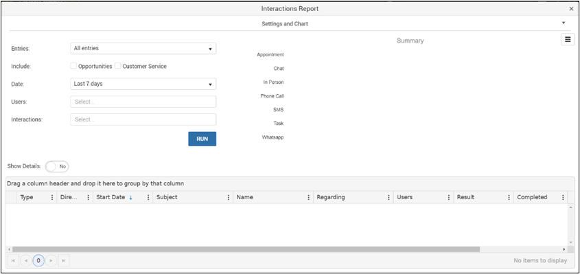Click the Interactions select field

(x=143, y=119)
